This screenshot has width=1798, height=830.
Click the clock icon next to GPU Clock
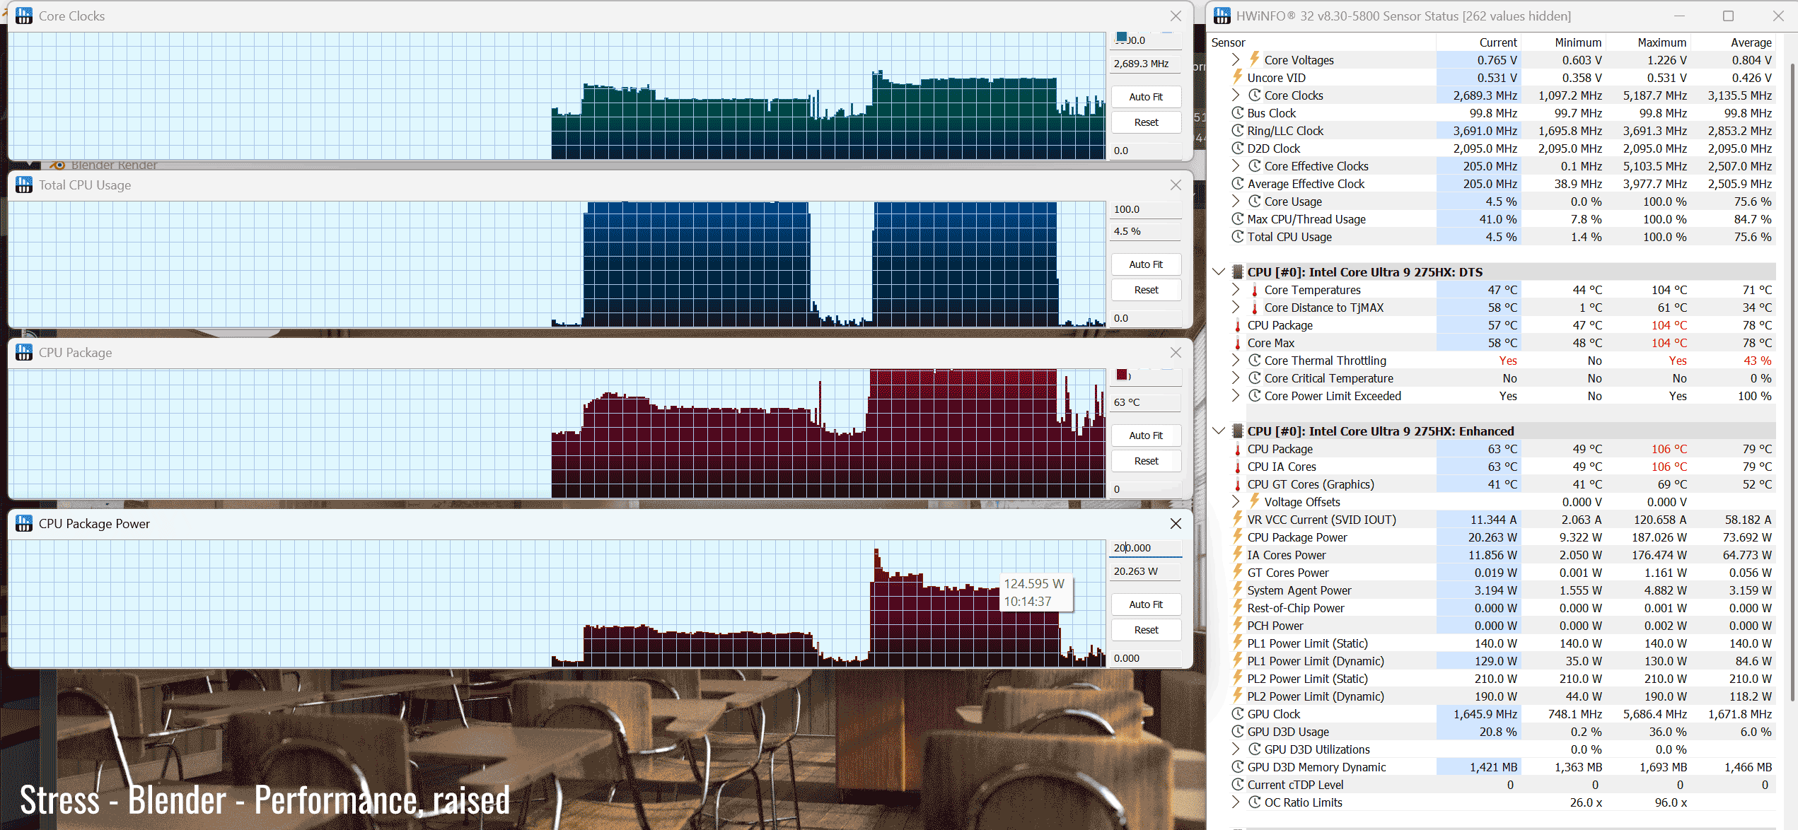(1237, 714)
